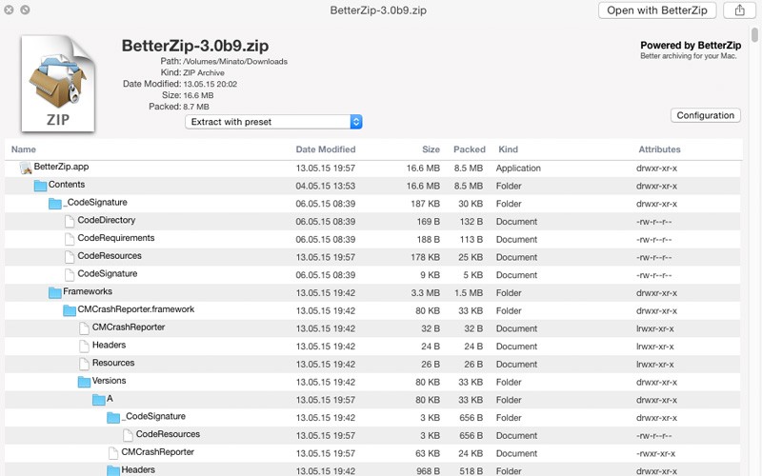Click the vertical scrollbar thumb

754,35
